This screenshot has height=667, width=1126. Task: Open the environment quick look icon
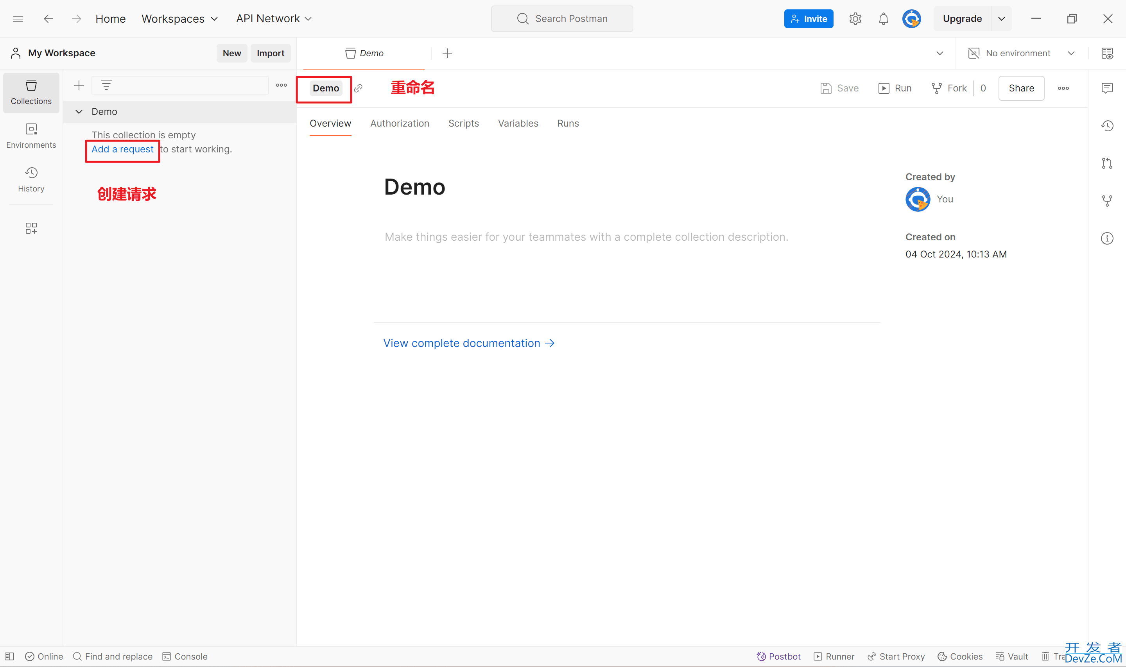[x=1107, y=54]
